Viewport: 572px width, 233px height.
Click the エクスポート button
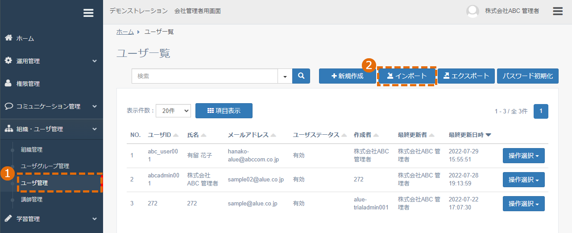(466, 76)
